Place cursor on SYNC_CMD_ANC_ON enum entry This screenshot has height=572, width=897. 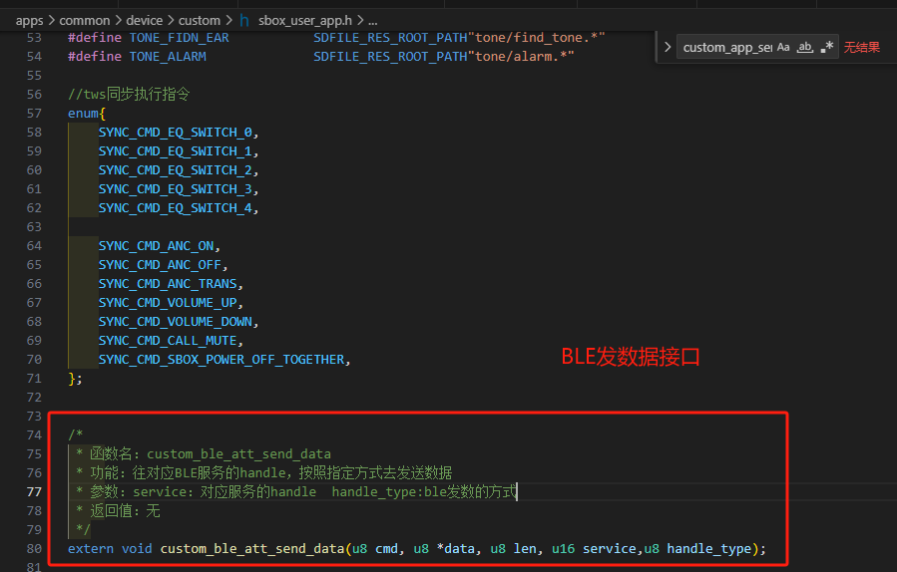coord(157,246)
